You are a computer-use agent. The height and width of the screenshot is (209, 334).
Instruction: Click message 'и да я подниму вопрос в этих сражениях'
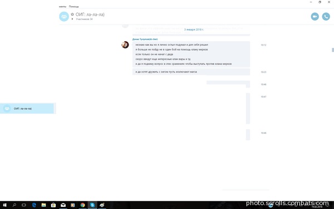(183, 64)
